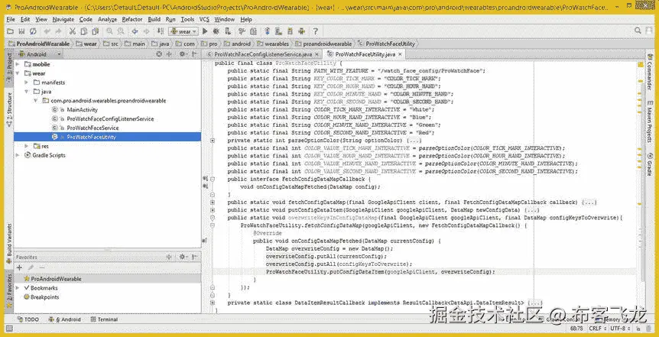Viewport: 659px width, 337px height.
Task: Click the Favorites panel settings gear
Action: click(183, 257)
